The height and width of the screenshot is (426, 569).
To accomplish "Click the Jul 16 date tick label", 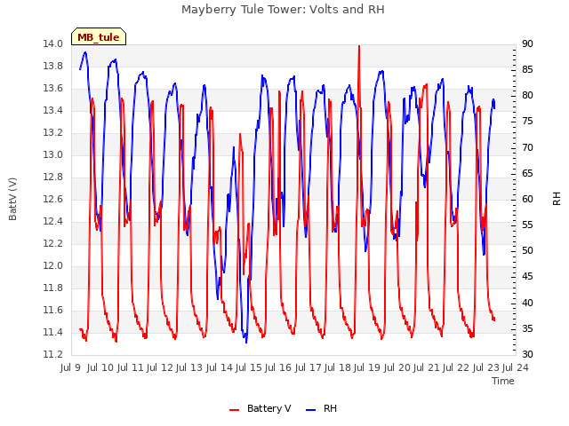I will (277, 367).
